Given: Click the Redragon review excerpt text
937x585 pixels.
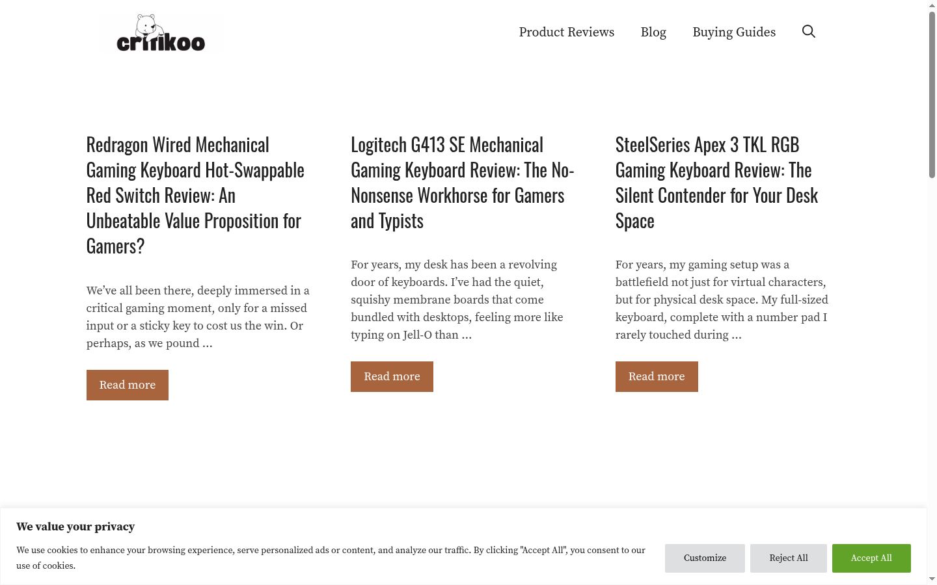Looking at the screenshot, I should 198,317.
